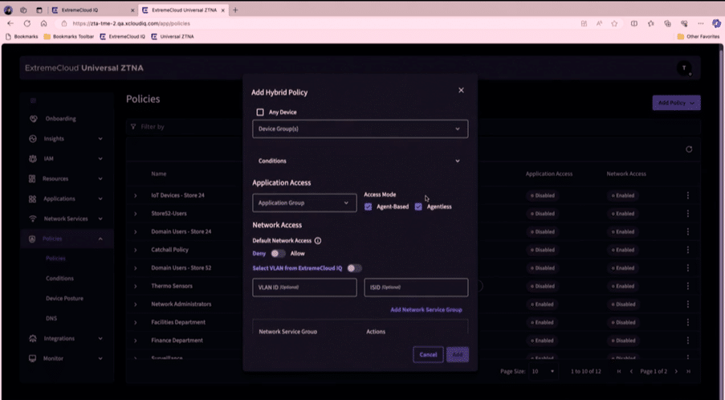Toggle Default Network Access Deny/Allow switch

(x=278, y=253)
